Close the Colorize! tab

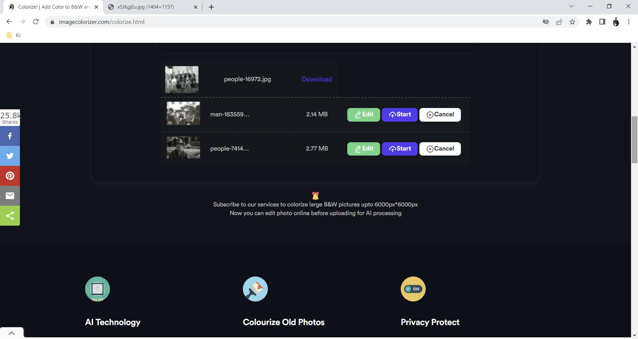coord(96,7)
